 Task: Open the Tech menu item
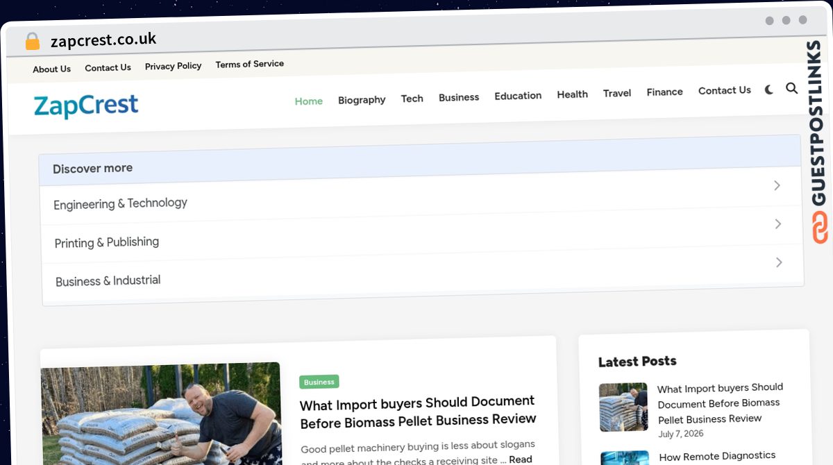(x=412, y=99)
